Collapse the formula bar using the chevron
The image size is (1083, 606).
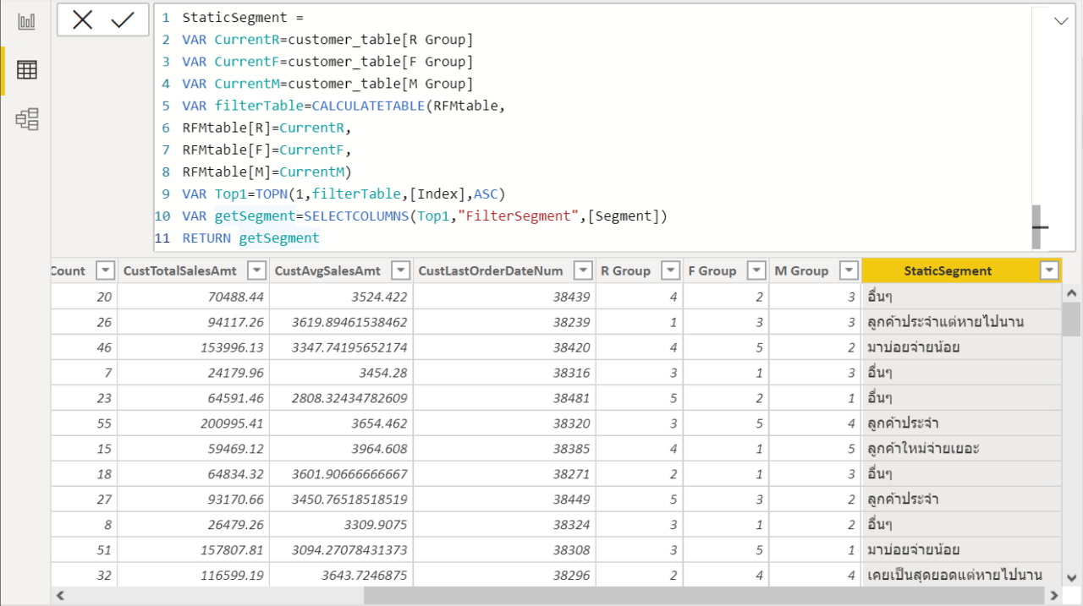[x=1060, y=19]
